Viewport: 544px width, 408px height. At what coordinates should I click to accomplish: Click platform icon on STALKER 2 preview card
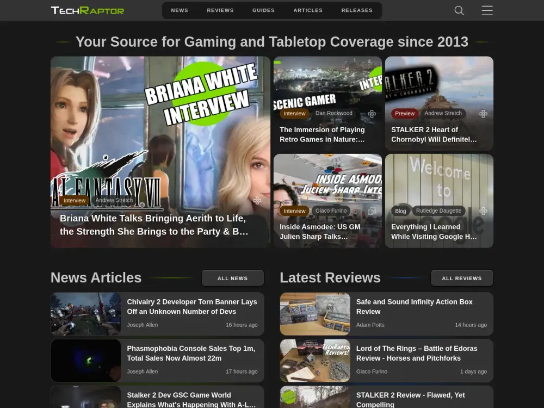[x=483, y=114]
